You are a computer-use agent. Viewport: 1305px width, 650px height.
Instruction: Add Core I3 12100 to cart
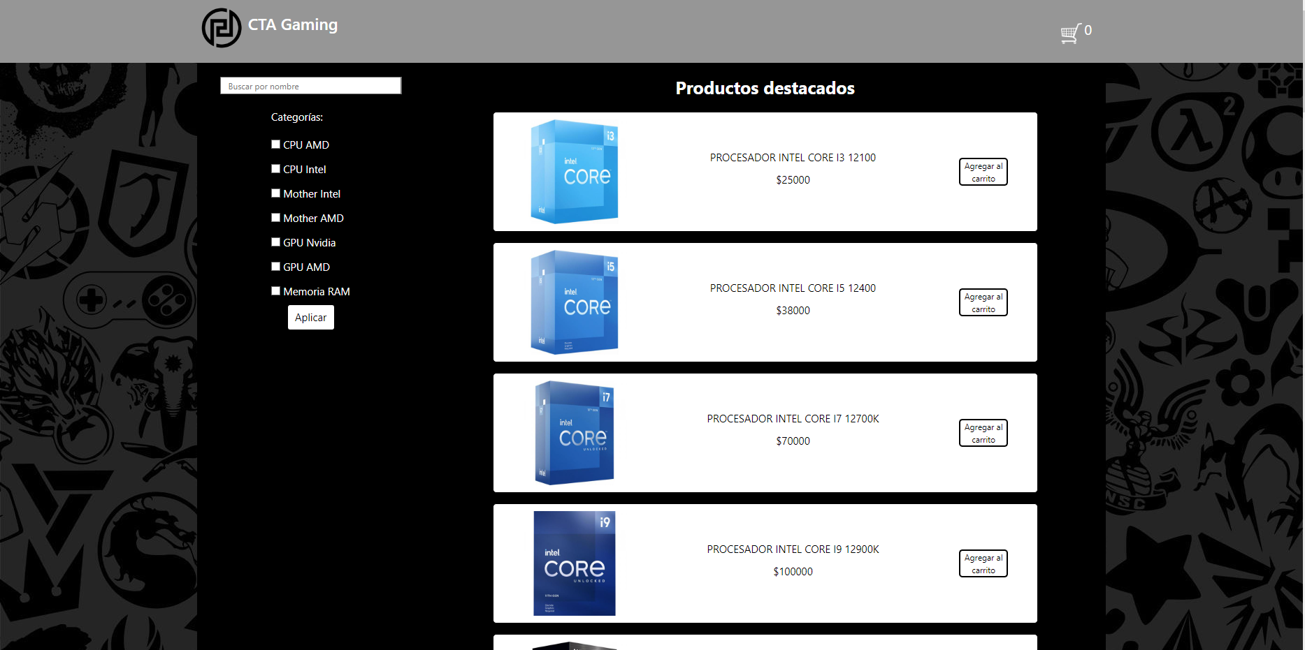983,172
